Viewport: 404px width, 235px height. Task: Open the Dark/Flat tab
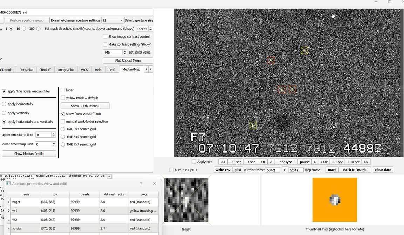26,70
